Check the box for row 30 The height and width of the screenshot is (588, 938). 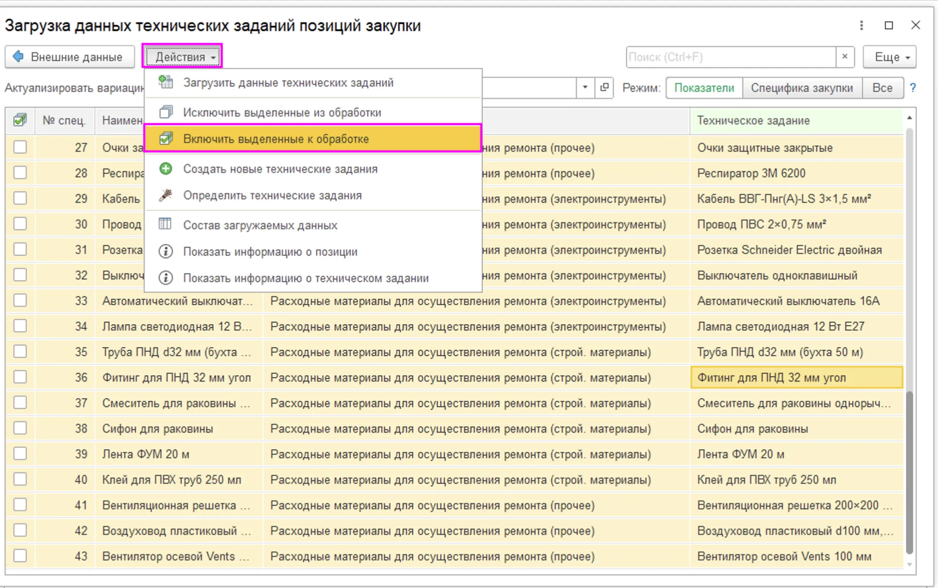[20, 224]
